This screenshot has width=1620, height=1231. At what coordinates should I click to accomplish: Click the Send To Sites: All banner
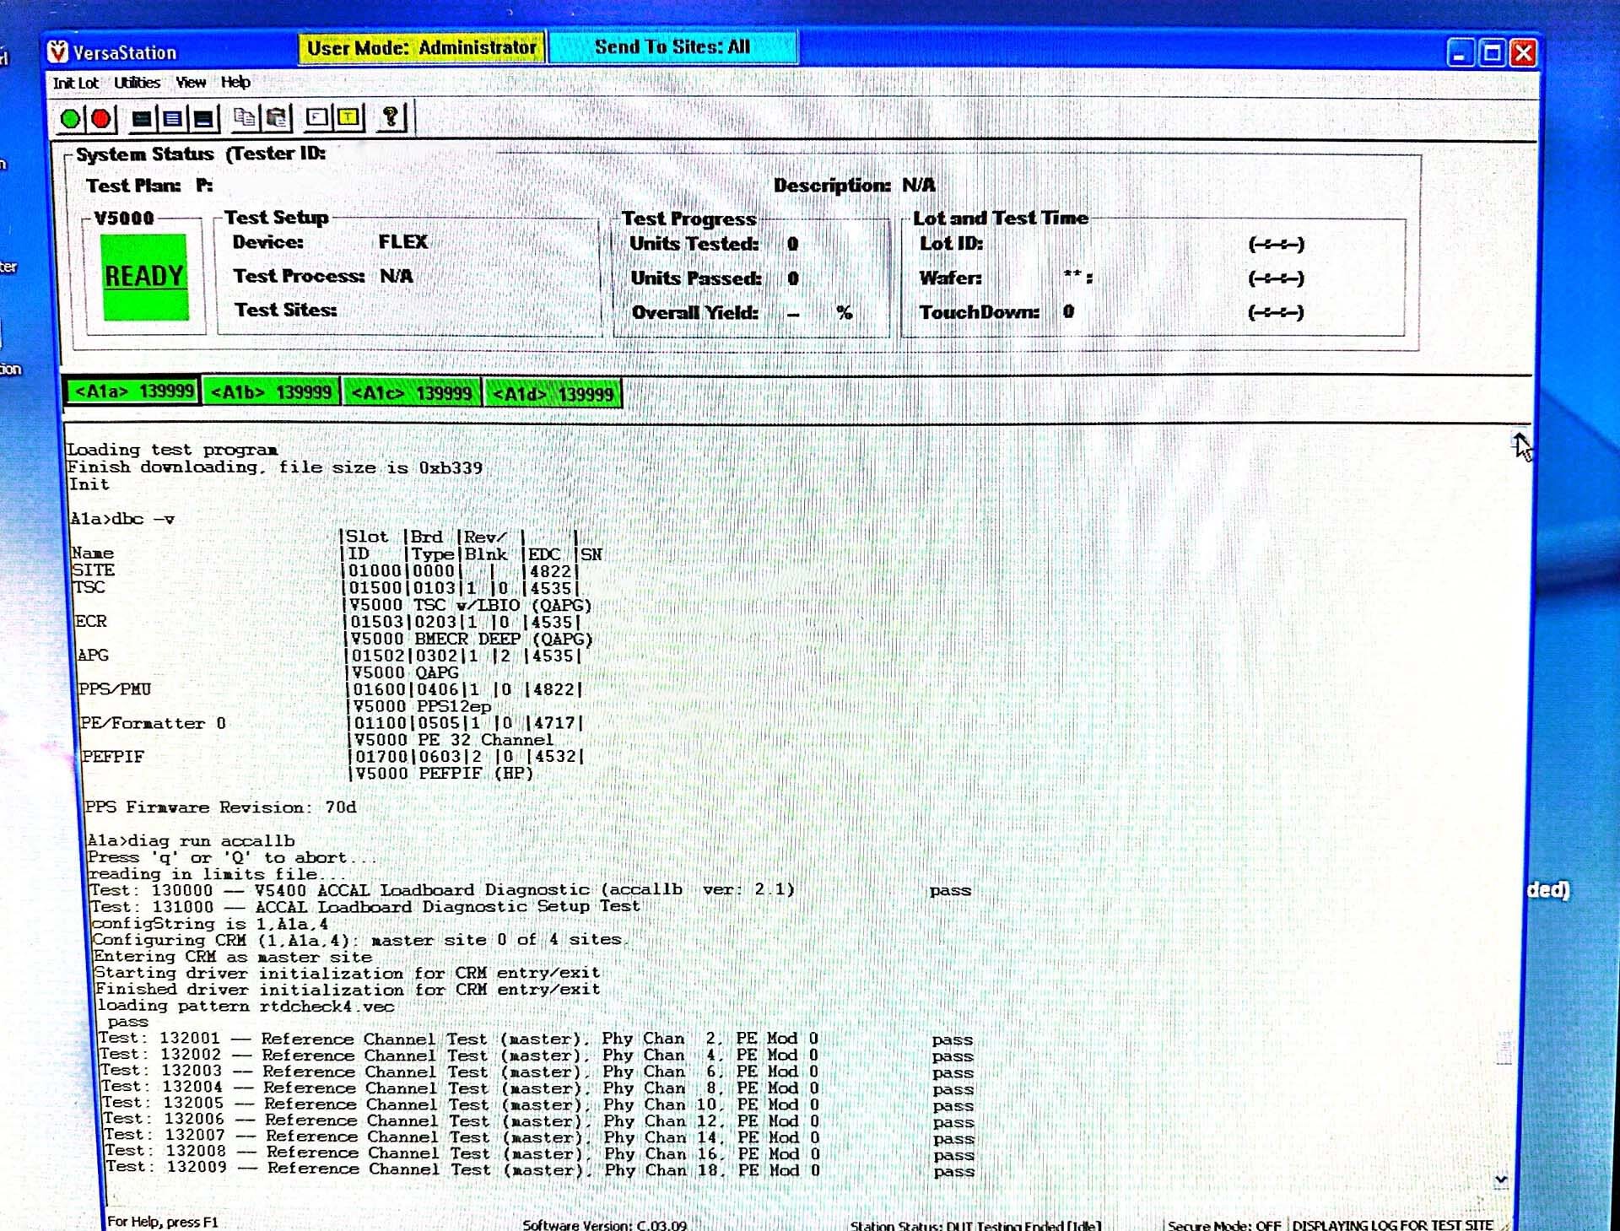tap(672, 47)
